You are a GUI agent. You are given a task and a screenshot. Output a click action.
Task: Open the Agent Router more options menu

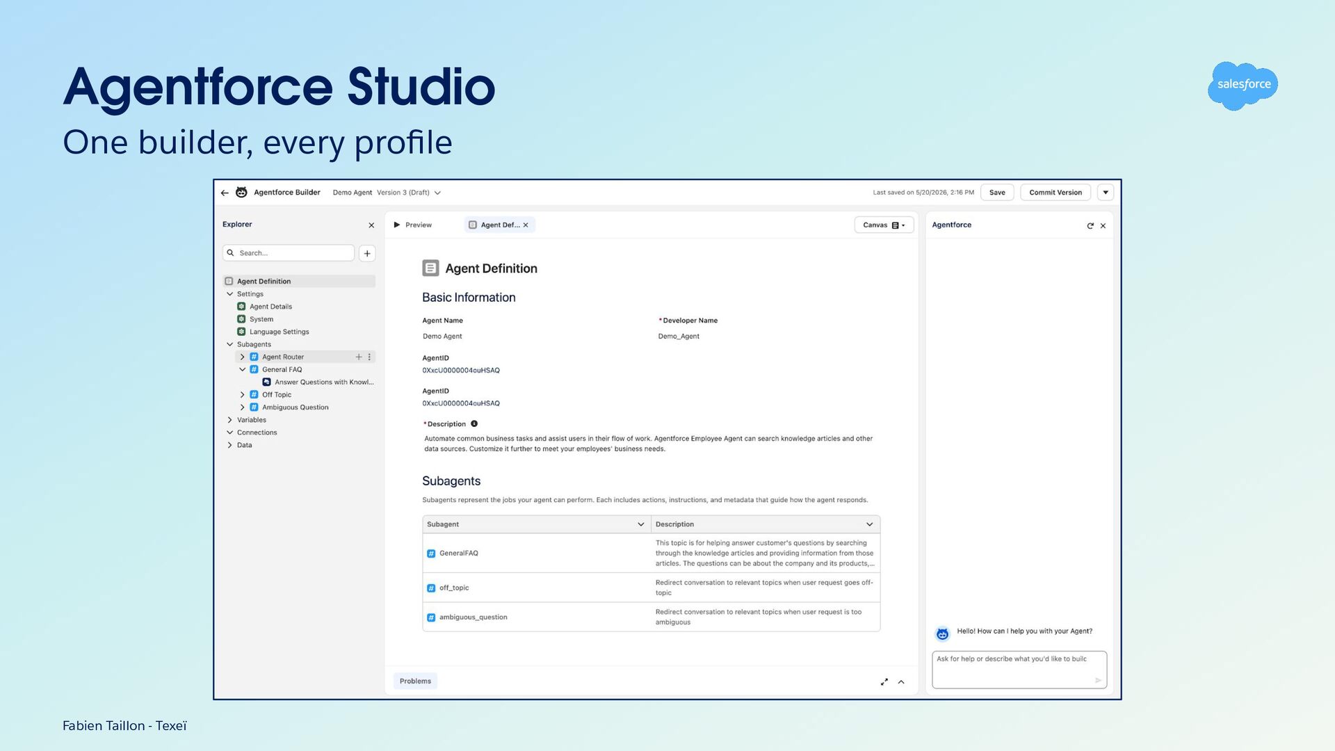click(369, 357)
